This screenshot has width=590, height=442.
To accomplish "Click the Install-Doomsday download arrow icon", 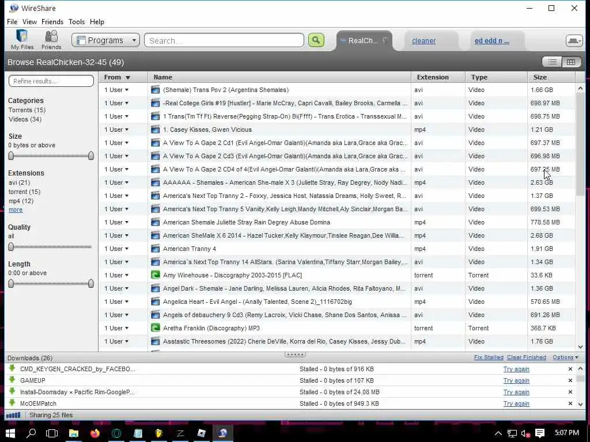I will [12, 391].
